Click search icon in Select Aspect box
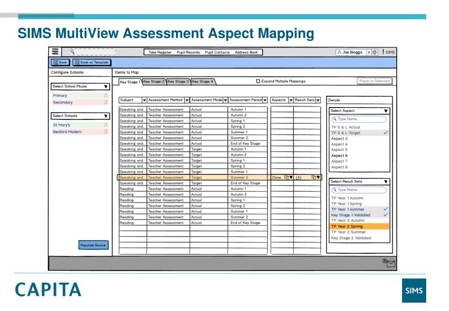Viewport: 449px width, 311px height. [x=334, y=119]
